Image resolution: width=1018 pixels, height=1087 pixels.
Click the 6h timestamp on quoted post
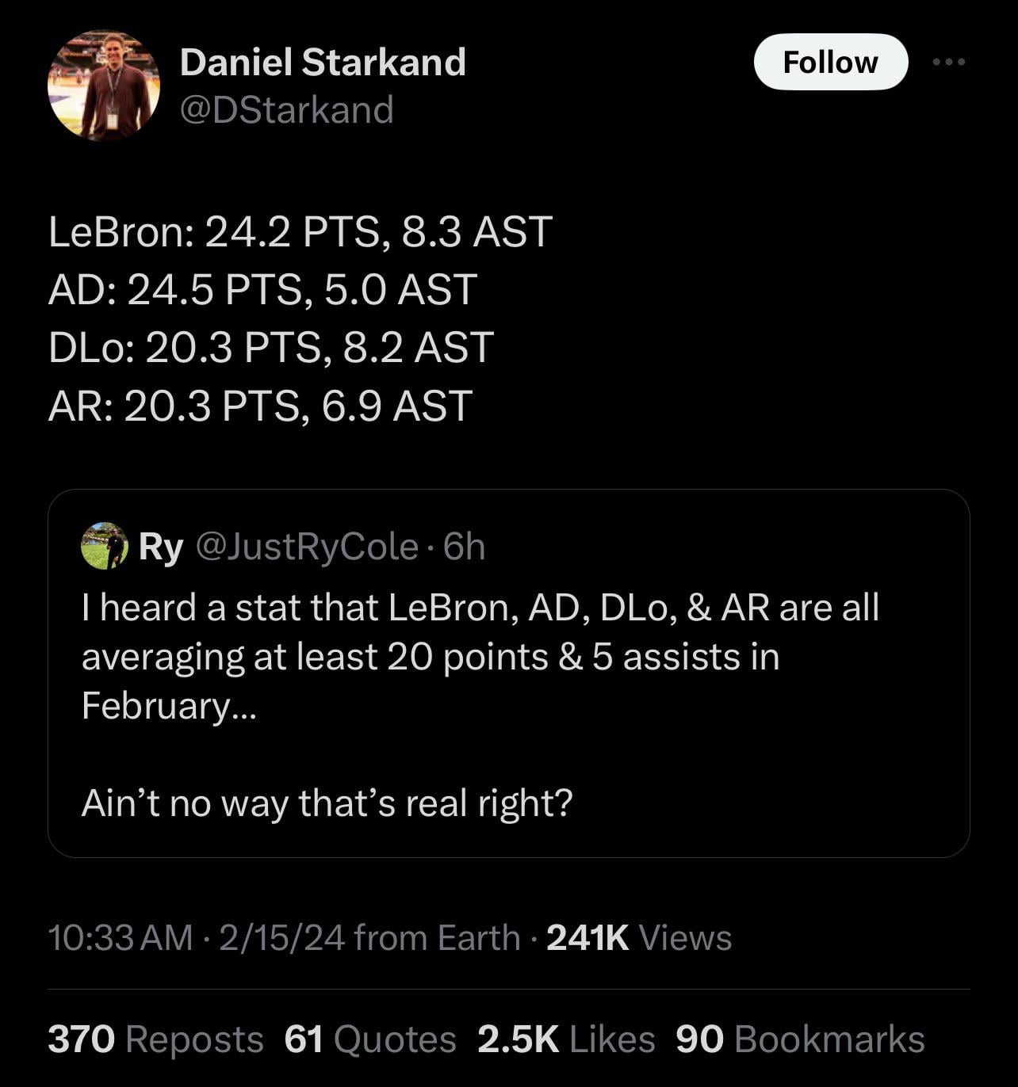coord(465,547)
